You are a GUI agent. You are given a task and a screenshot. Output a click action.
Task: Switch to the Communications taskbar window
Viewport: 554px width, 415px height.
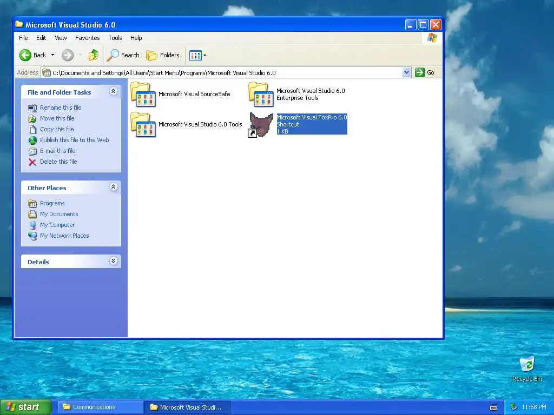click(x=100, y=407)
